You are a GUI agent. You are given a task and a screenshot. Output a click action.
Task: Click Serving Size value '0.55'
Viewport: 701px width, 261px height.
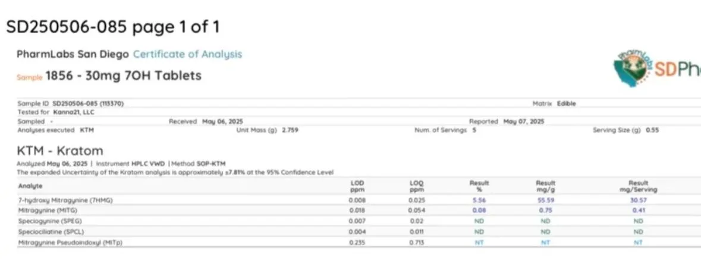(652, 130)
